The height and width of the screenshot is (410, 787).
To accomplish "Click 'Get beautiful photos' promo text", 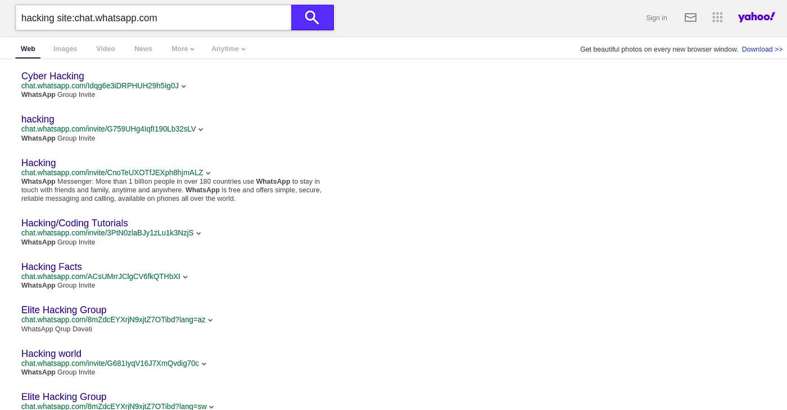I will [x=659, y=49].
